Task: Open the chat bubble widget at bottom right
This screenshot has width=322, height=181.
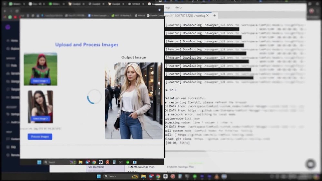Action: pyautogui.click(x=310, y=164)
